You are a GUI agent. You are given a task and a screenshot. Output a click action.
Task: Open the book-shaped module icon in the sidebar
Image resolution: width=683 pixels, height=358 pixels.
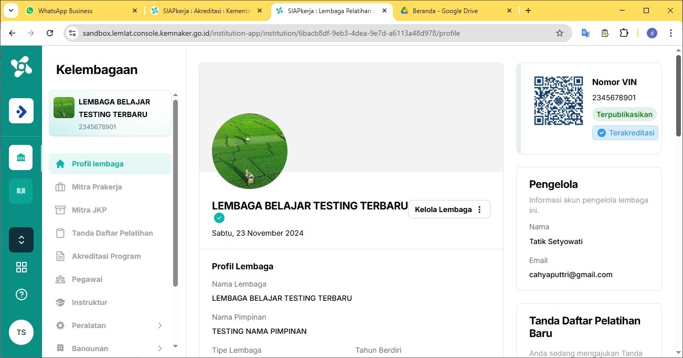tap(21, 191)
